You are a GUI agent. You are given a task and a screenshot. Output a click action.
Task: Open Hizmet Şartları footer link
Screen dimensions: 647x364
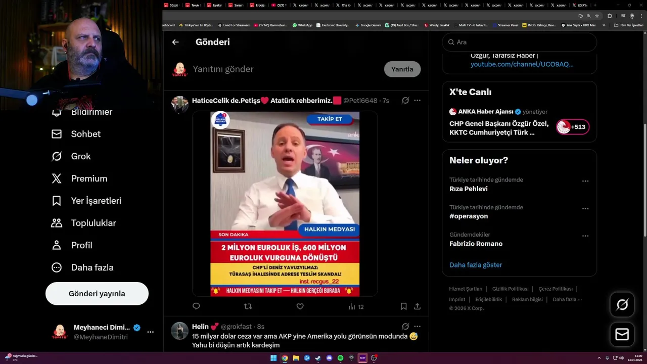[466, 289]
